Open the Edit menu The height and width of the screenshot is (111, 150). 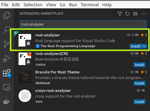click(16, 5)
